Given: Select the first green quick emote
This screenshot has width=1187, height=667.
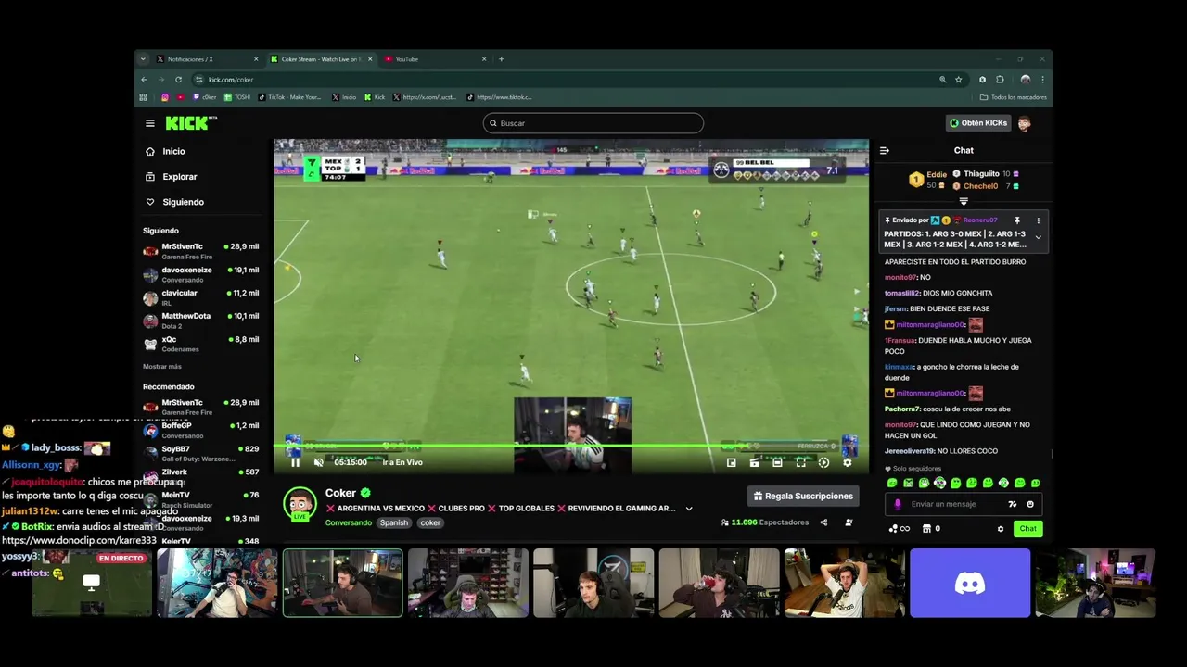Looking at the screenshot, I should (x=892, y=483).
